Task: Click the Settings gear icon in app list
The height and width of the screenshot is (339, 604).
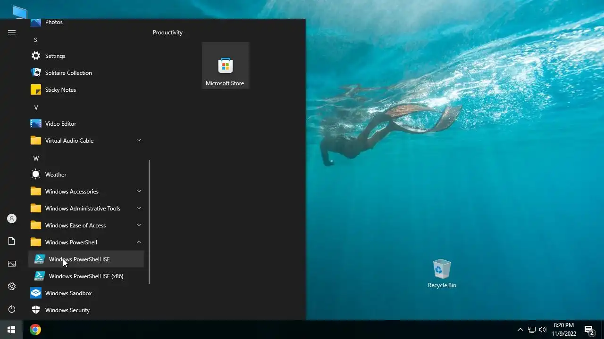Action: point(36,56)
